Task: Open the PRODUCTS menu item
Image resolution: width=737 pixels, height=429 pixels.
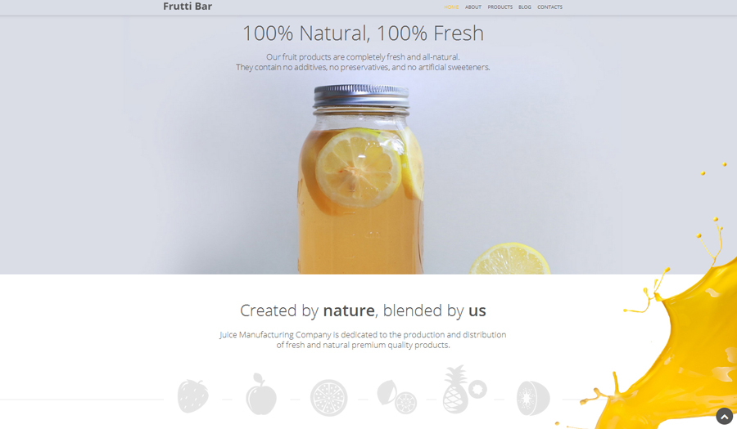Action: click(500, 7)
